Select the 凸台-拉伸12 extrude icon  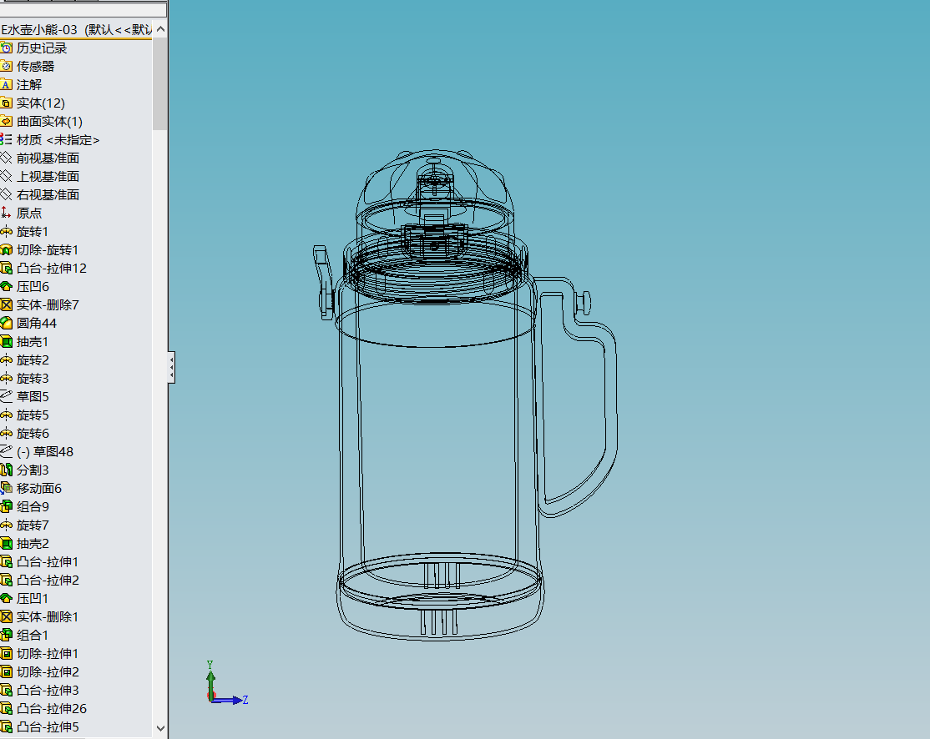[x=7, y=269]
